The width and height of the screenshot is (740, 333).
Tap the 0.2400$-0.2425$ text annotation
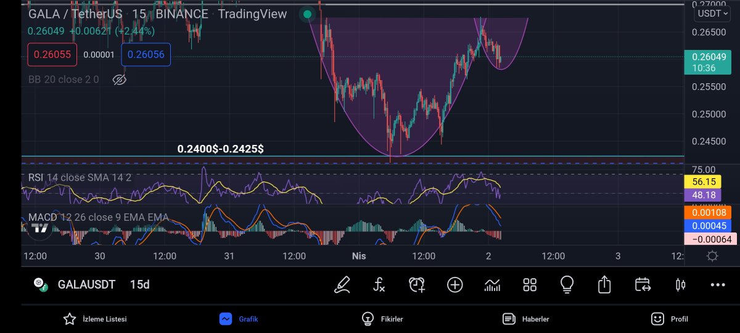221,149
